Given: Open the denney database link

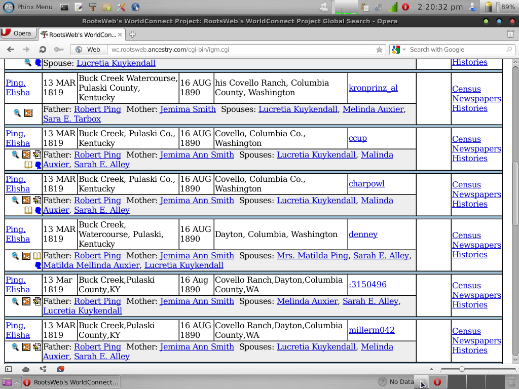Looking at the screenshot, I should coord(363,234).
